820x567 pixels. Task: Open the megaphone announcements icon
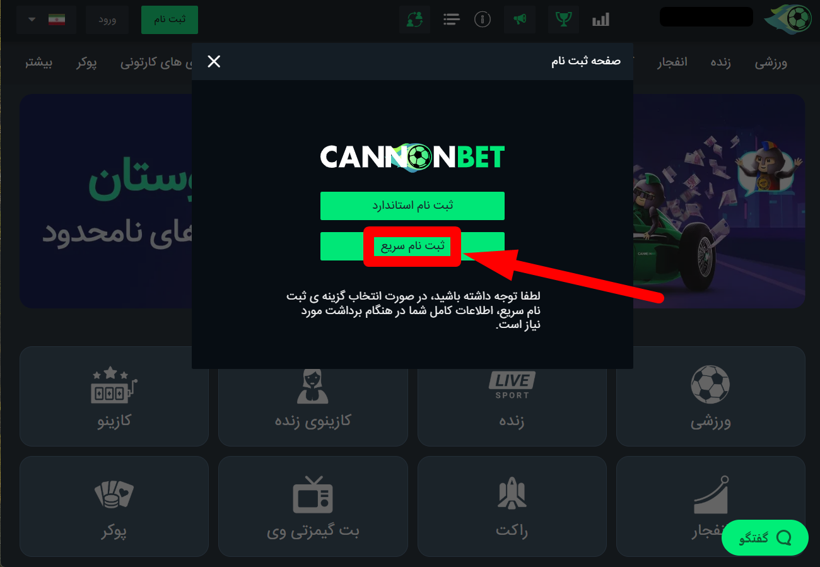(x=520, y=20)
